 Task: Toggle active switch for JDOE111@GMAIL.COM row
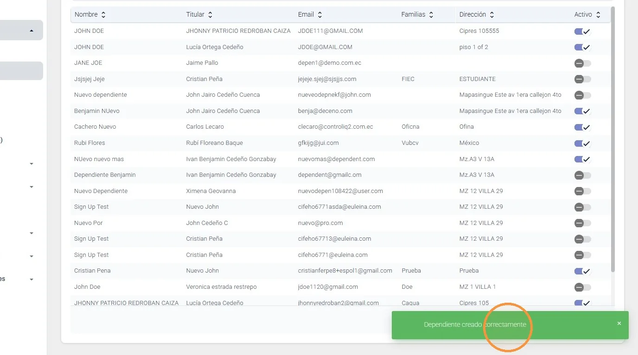pyautogui.click(x=582, y=31)
